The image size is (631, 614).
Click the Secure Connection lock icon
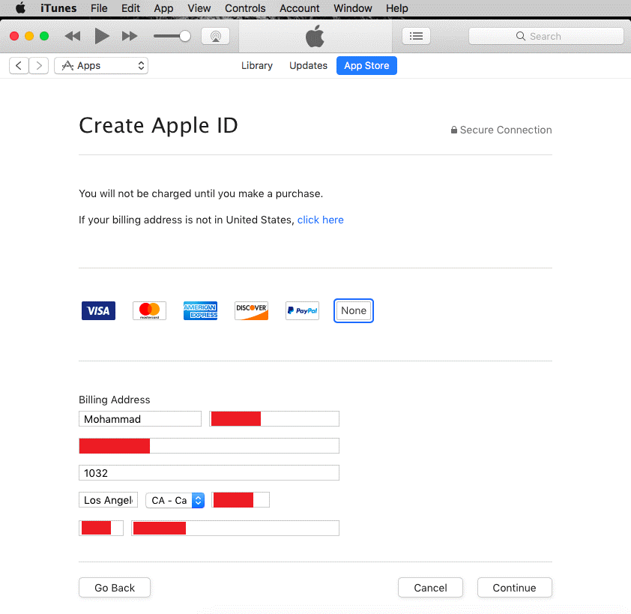point(454,130)
